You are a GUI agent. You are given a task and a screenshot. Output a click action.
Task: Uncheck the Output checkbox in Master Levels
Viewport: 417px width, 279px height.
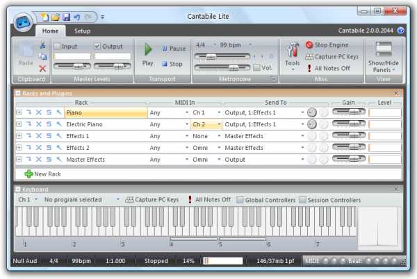(97, 46)
